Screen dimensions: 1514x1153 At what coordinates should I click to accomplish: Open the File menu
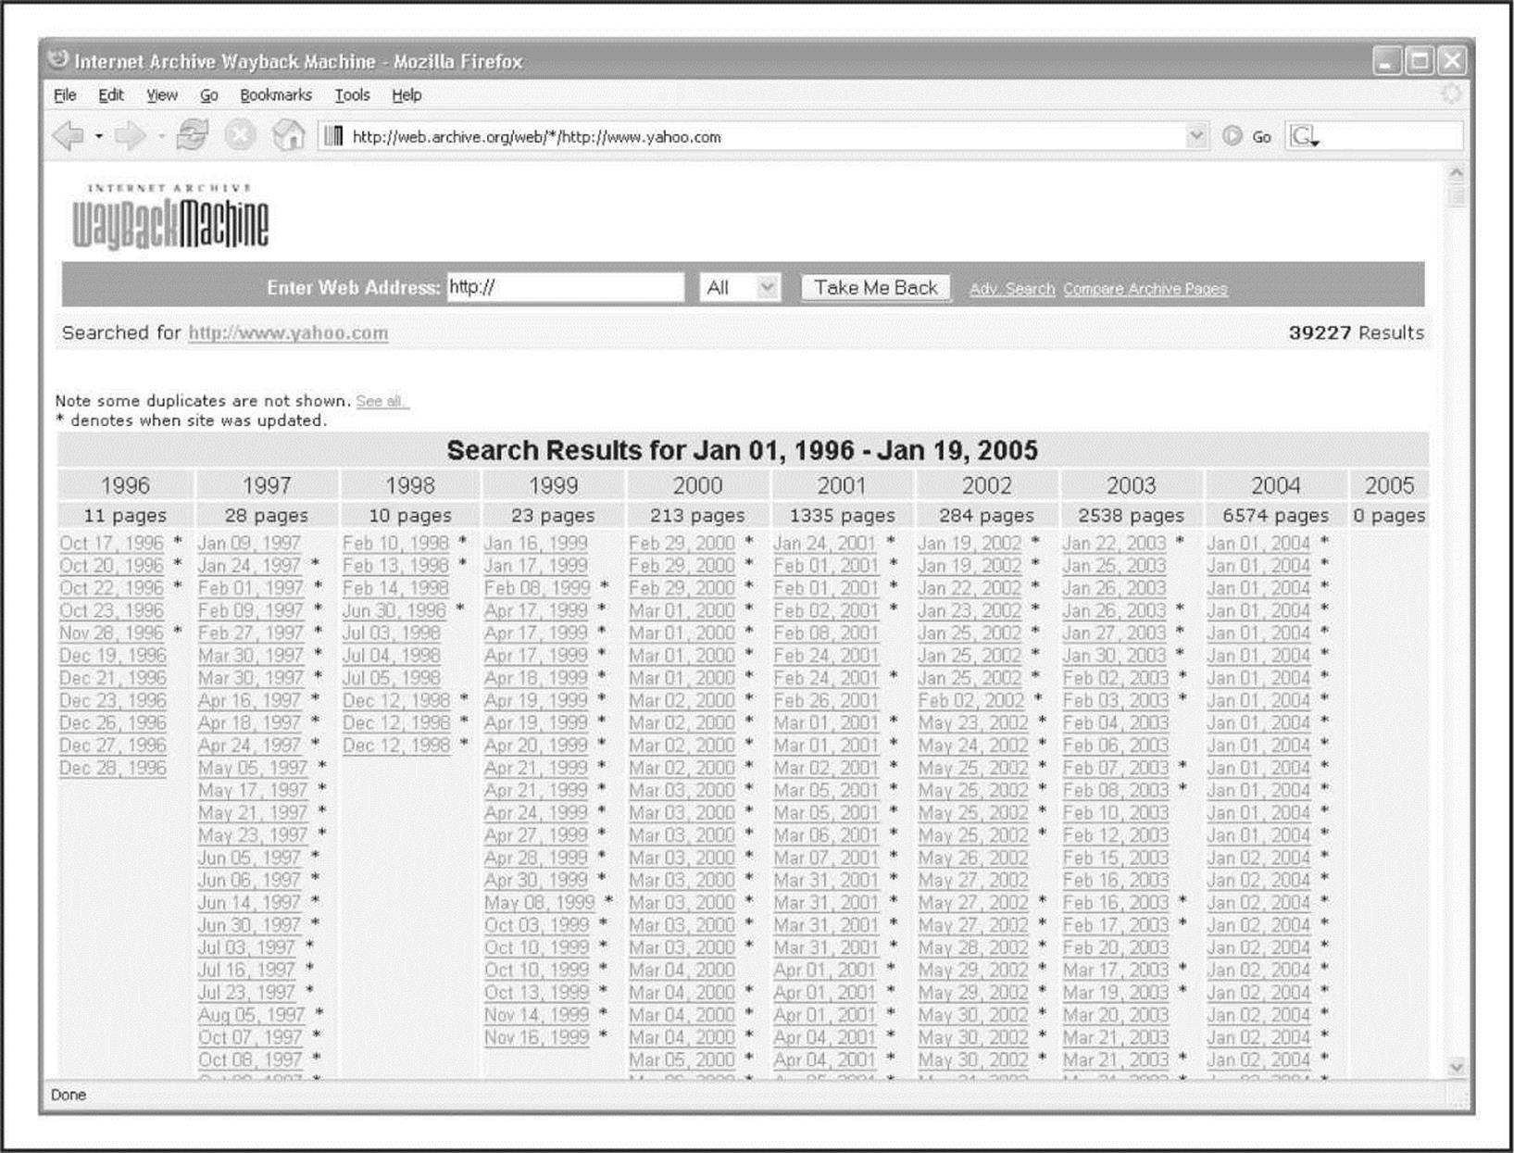pyautogui.click(x=65, y=94)
